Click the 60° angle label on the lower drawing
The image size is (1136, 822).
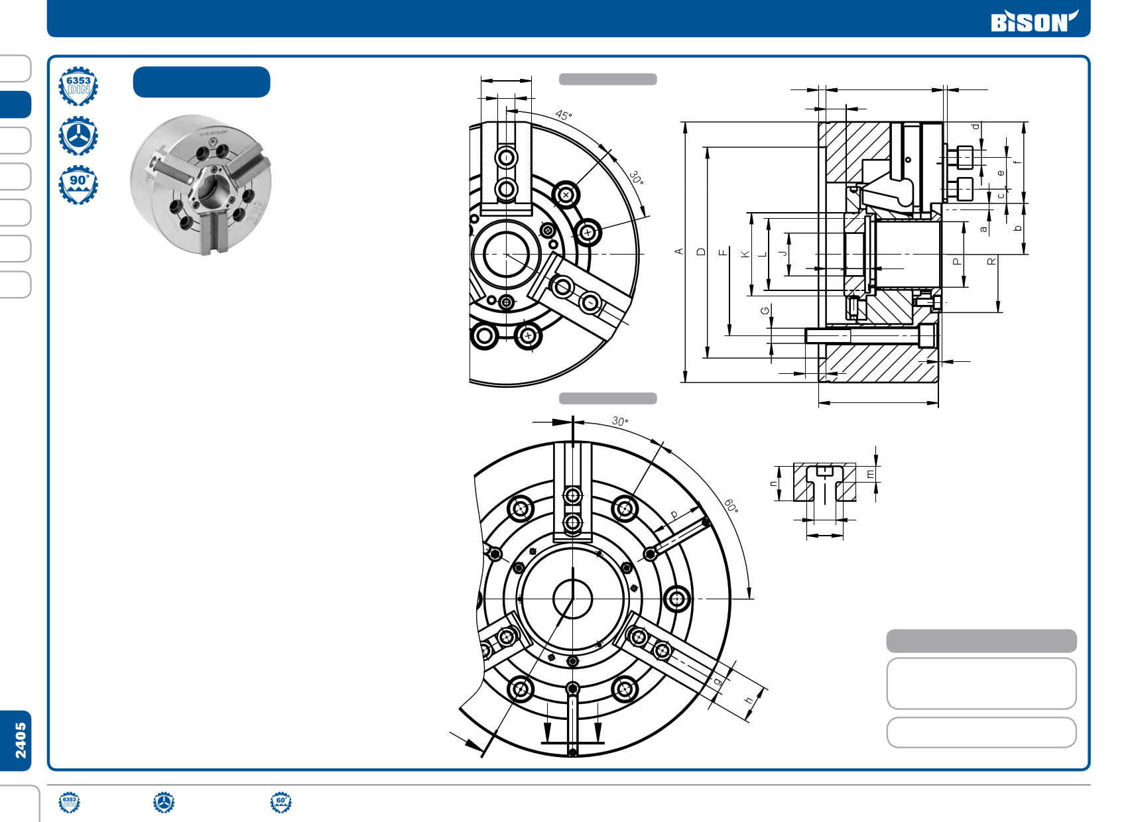point(731,506)
